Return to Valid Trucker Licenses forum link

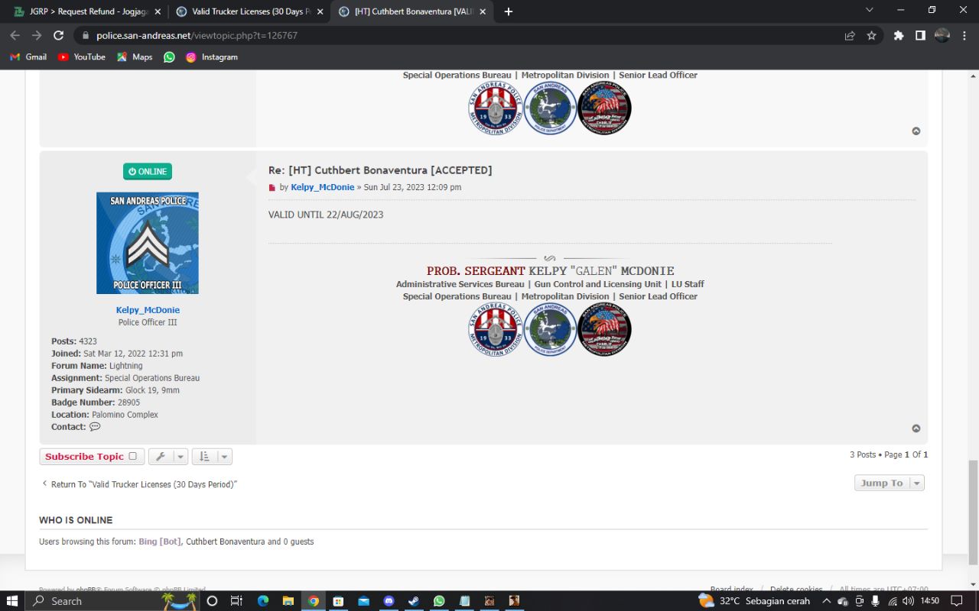(138, 484)
